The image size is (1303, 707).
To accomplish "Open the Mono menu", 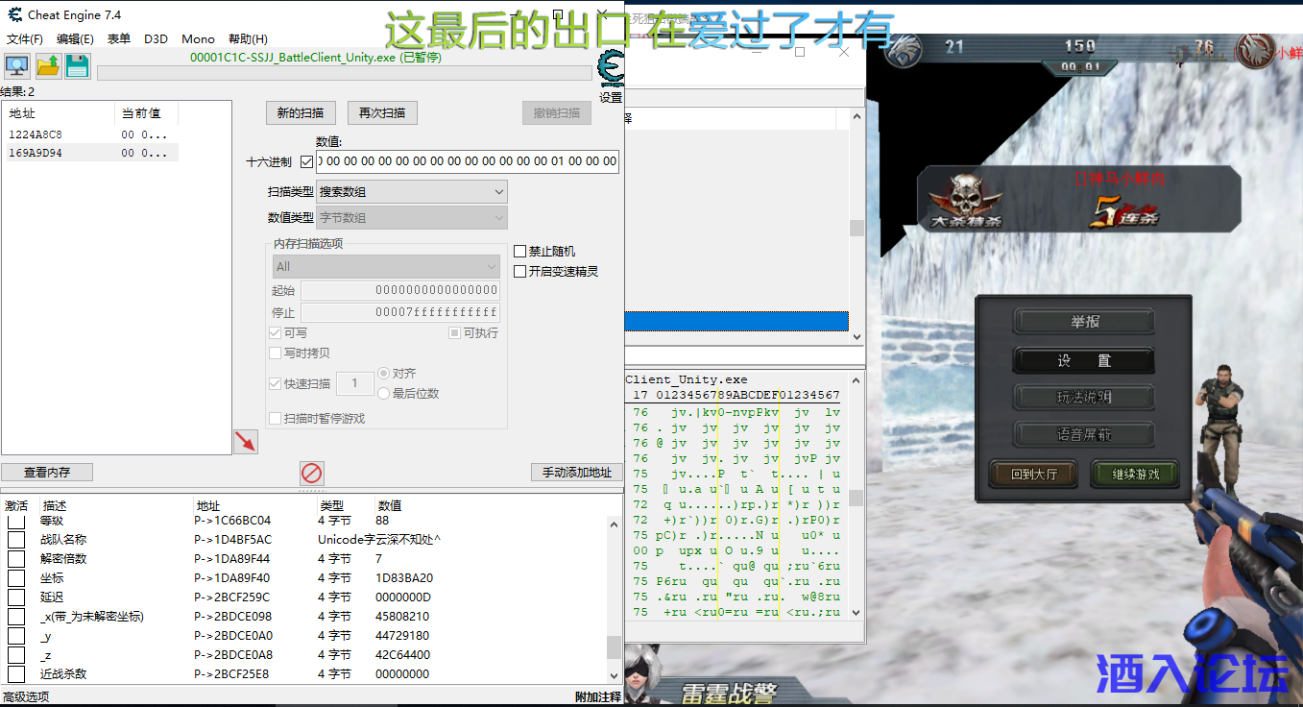I will (x=198, y=39).
